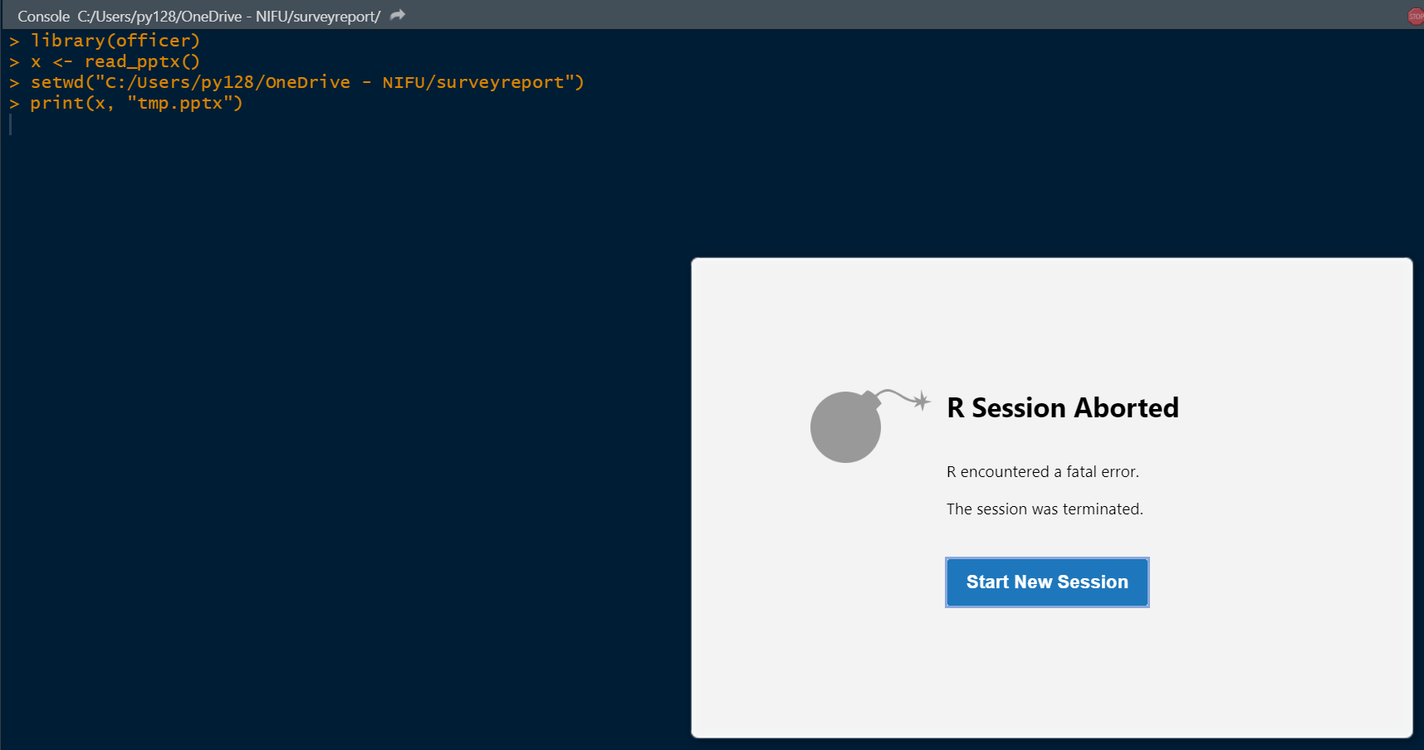
Task: Select the Console tab label
Action: 43,15
